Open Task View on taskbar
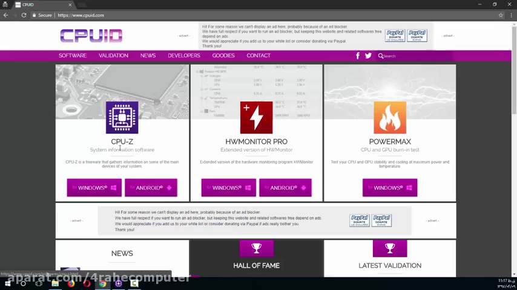517x290 pixels. [x=39, y=283]
